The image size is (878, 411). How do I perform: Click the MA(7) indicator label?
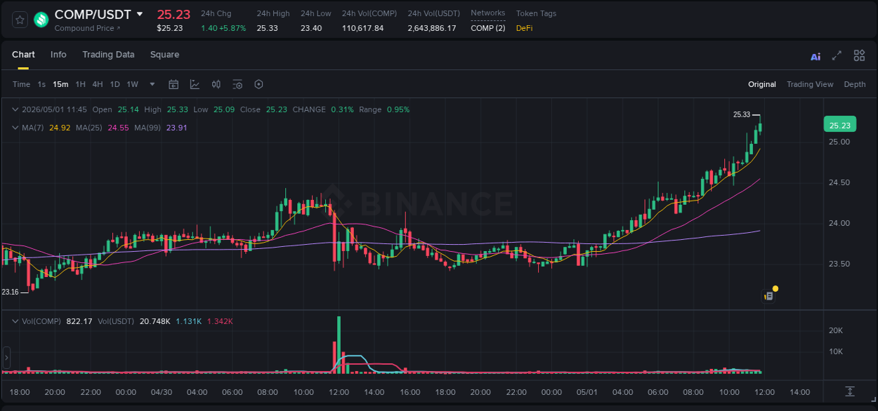pyautogui.click(x=33, y=128)
